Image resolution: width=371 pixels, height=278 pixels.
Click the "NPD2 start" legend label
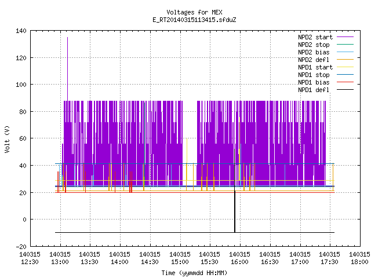pyautogui.click(x=315, y=37)
